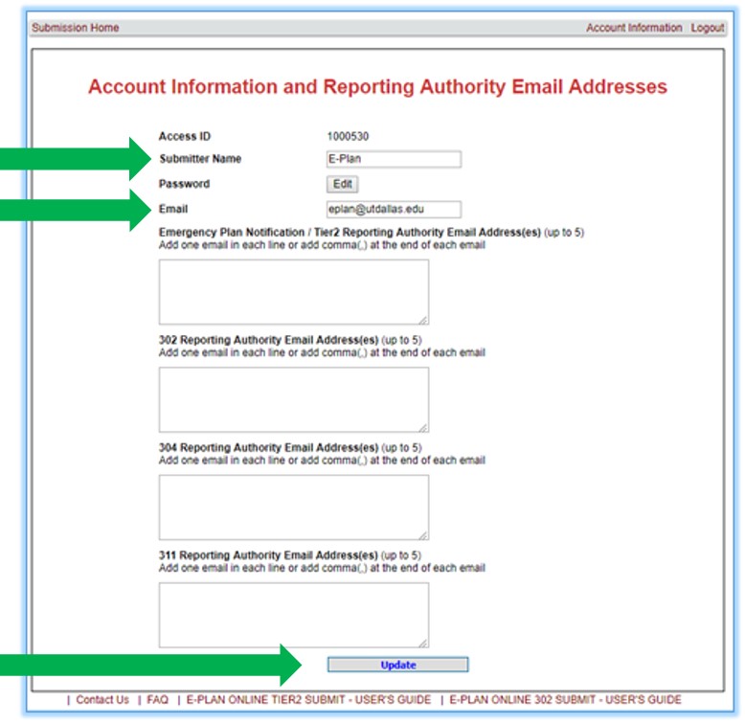Screen dimensions: 745x723
Task: Click the 311 Reporting Authority Email Address(es) label
Action: pyautogui.click(x=268, y=555)
